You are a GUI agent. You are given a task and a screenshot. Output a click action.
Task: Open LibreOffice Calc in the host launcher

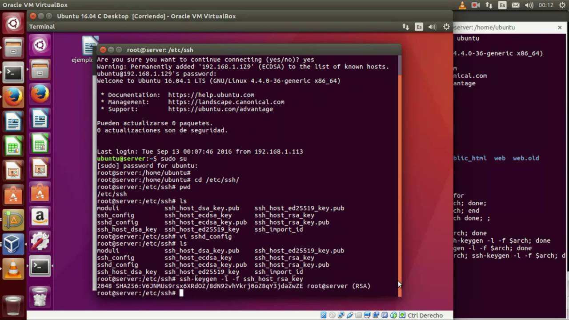click(x=13, y=146)
